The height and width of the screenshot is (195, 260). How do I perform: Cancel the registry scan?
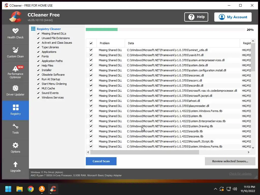[x=101, y=161]
